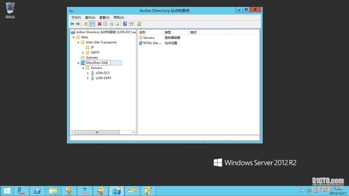Open the 查看(V) menu

(x=104, y=17)
